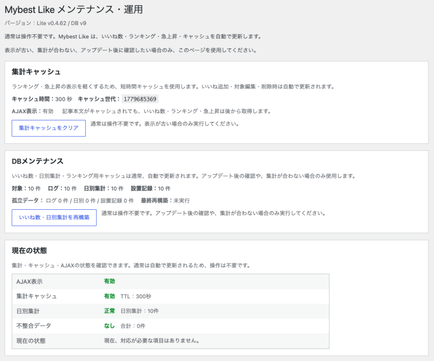Click the 現在の状態 row label in status table
The image size is (434, 361).
[31, 341]
